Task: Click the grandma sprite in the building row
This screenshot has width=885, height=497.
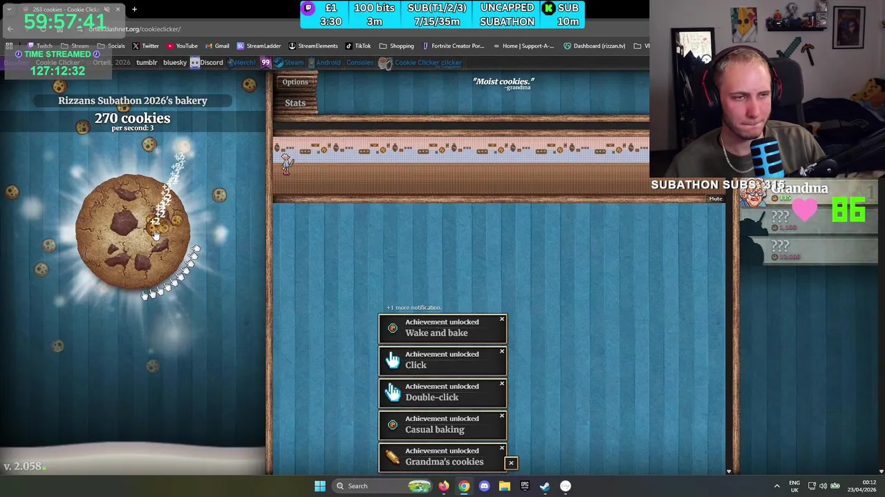Action: [286, 164]
